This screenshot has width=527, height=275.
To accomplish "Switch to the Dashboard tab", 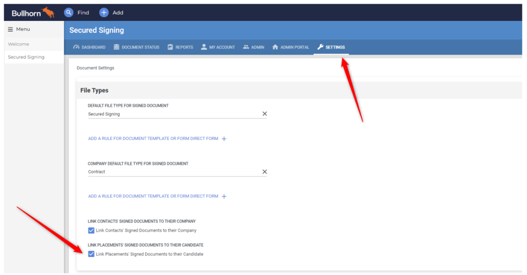I will pyautogui.click(x=90, y=47).
